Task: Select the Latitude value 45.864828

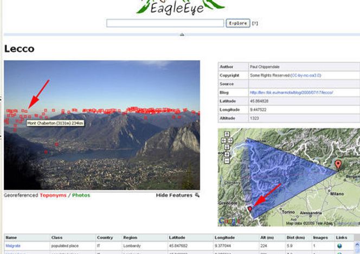Action: 259,101
